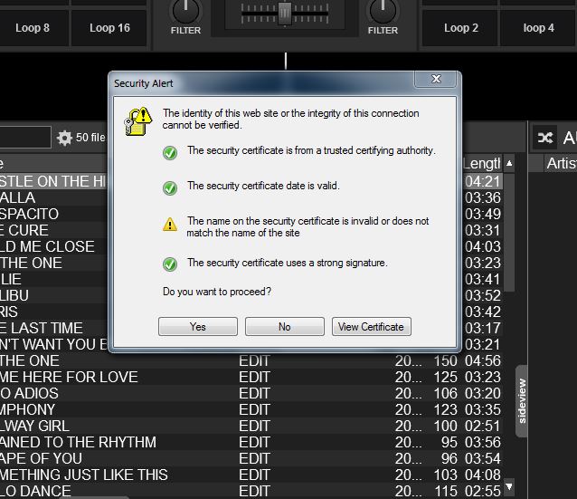
Task: Enable the Loop 2 pad
Action: coord(461,28)
